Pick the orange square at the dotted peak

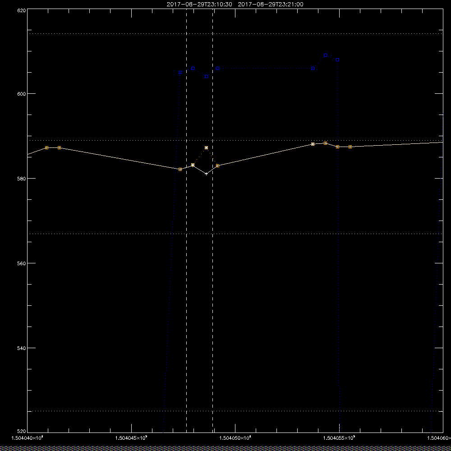[206, 147]
